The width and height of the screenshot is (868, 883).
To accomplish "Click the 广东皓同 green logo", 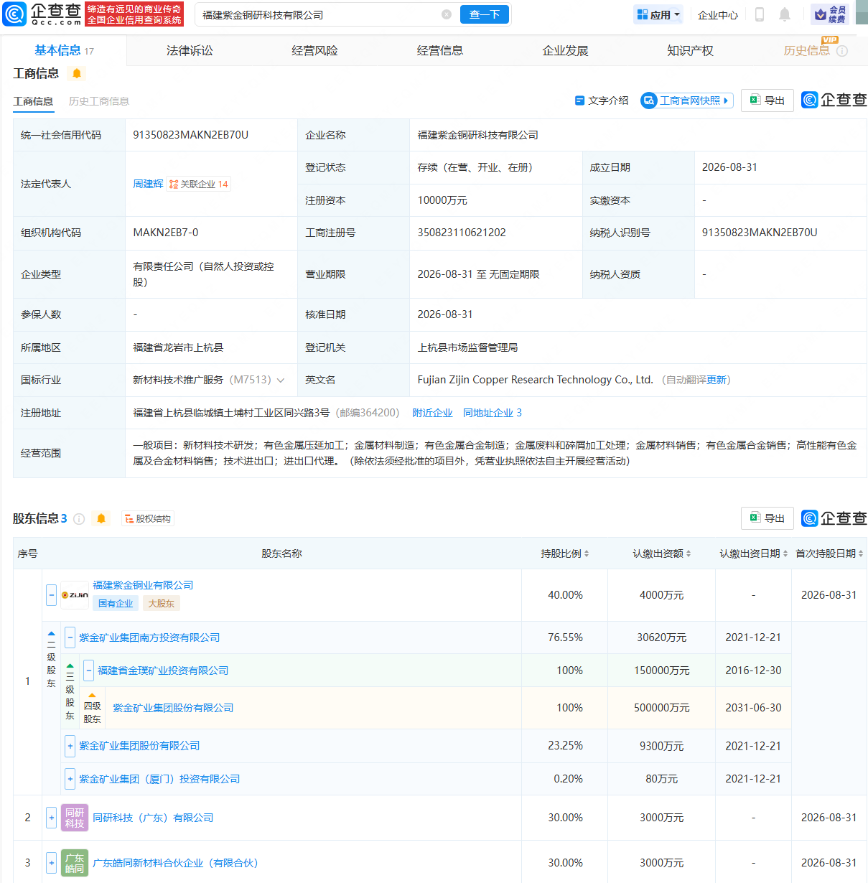I will pyautogui.click(x=75, y=863).
